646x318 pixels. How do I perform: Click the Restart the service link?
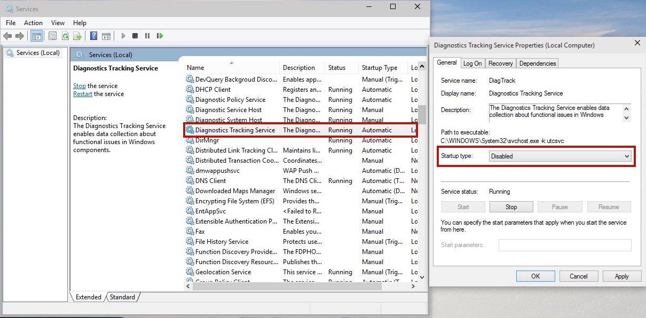83,94
